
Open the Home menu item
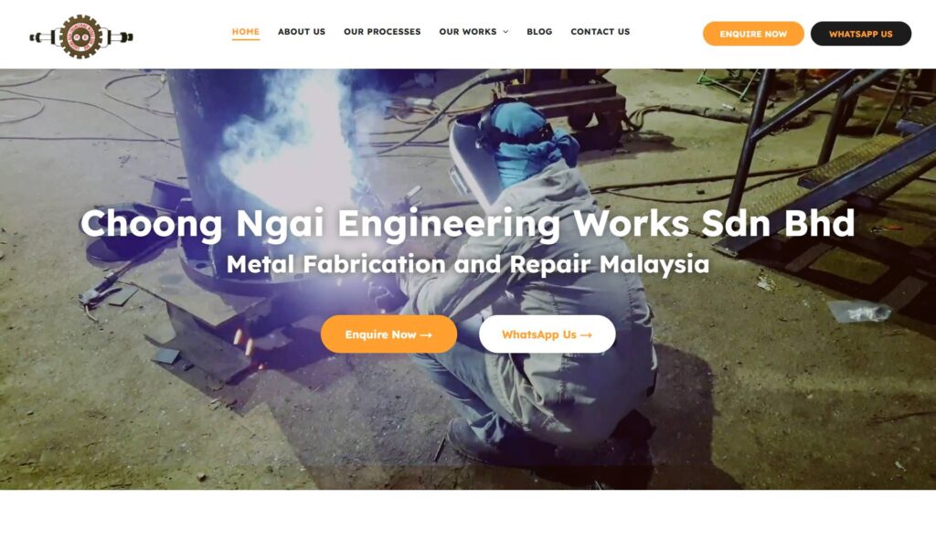[x=245, y=32]
